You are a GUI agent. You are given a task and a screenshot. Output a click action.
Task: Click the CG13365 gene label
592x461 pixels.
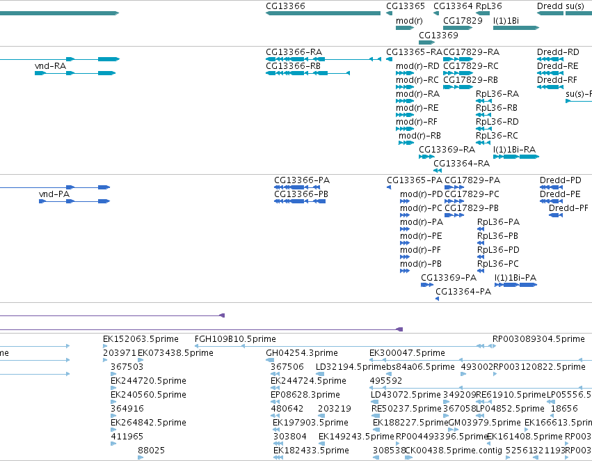[x=406, y=6]
